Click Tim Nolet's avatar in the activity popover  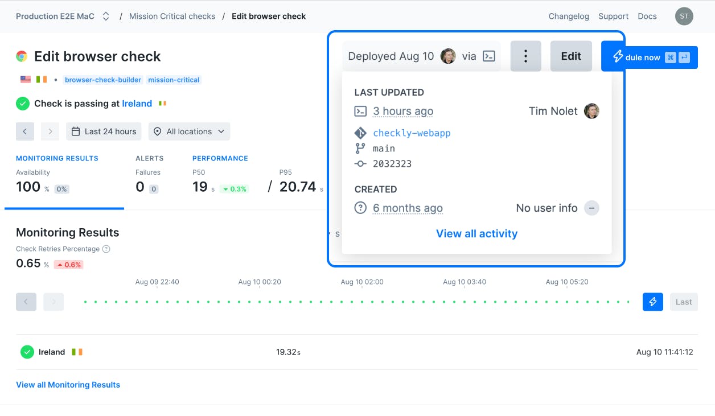coord(591,111)
